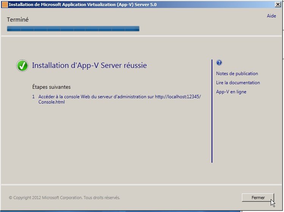Click the Étapes suivantes label
The image size is (284, 212).
point(51,87)
